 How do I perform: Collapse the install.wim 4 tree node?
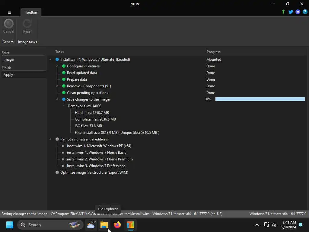50,59
